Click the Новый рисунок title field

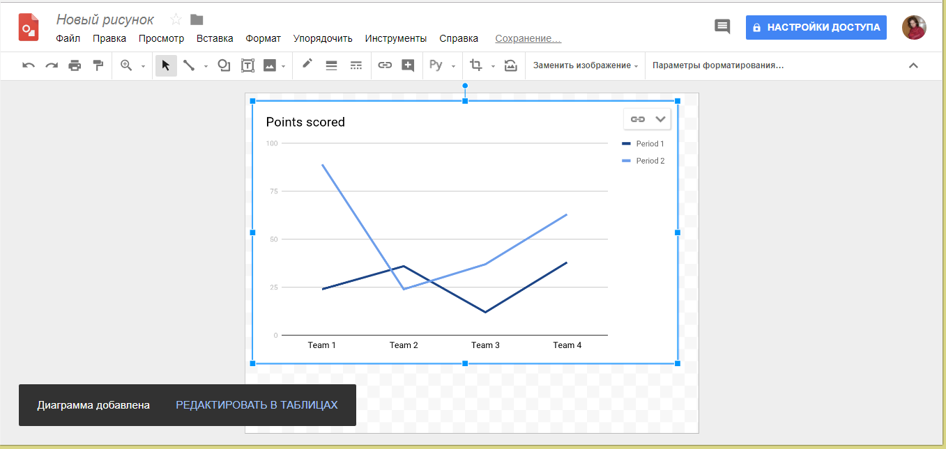click(x=105, y=19)
